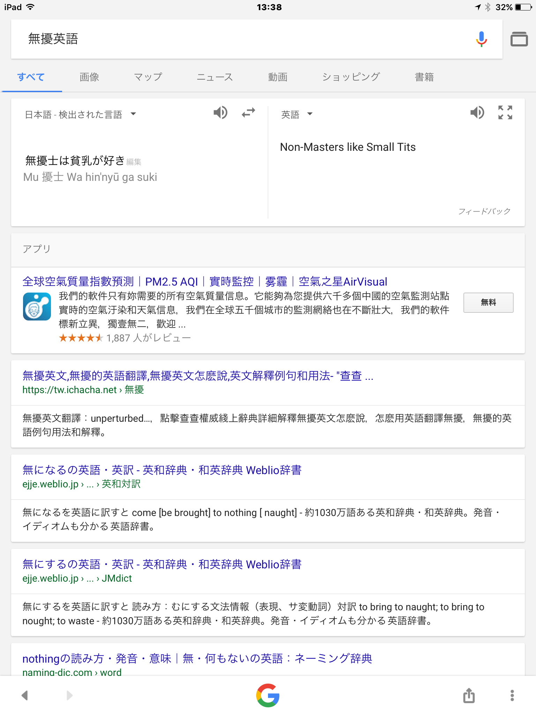
Task: Tap the microphone voice search icon
Action: 481,39
